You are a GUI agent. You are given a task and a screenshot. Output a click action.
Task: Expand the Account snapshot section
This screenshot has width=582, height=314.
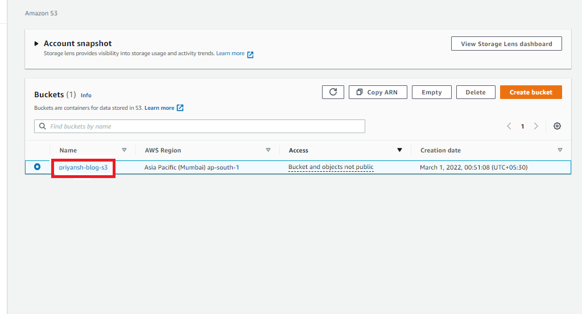click(x=36, y=44)
